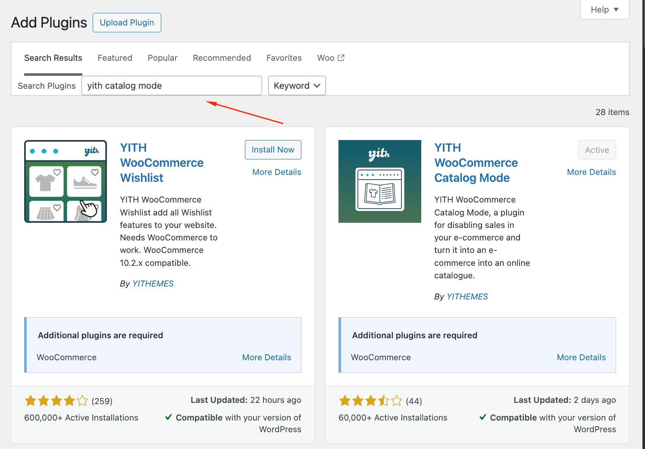Focus the Search Plugins input field

(172, 85)
